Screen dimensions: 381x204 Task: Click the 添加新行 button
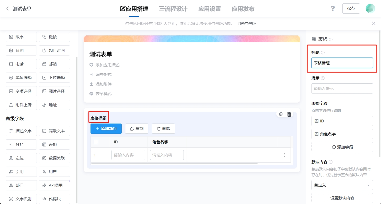106,128
